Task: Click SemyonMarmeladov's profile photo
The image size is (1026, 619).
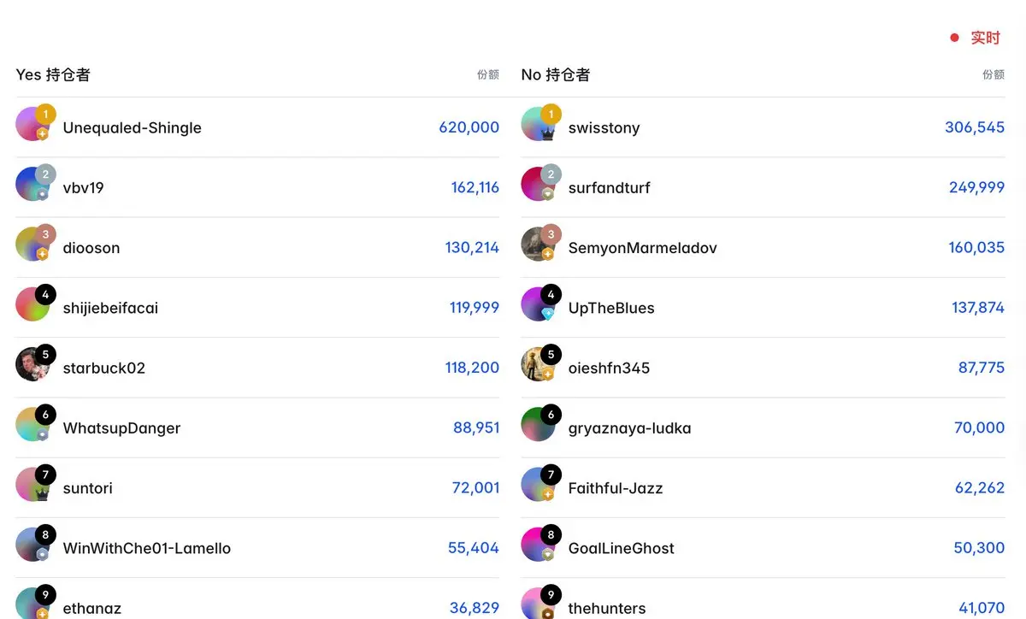Action: coord(538,245)
